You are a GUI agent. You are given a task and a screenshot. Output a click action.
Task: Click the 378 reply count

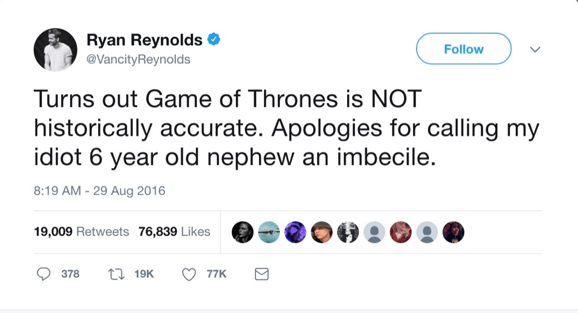[x=70, y=274]
